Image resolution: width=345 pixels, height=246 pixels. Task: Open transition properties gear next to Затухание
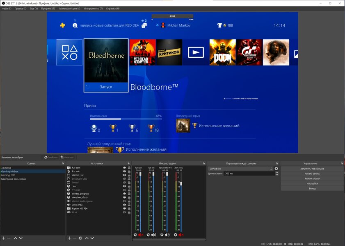276,169
